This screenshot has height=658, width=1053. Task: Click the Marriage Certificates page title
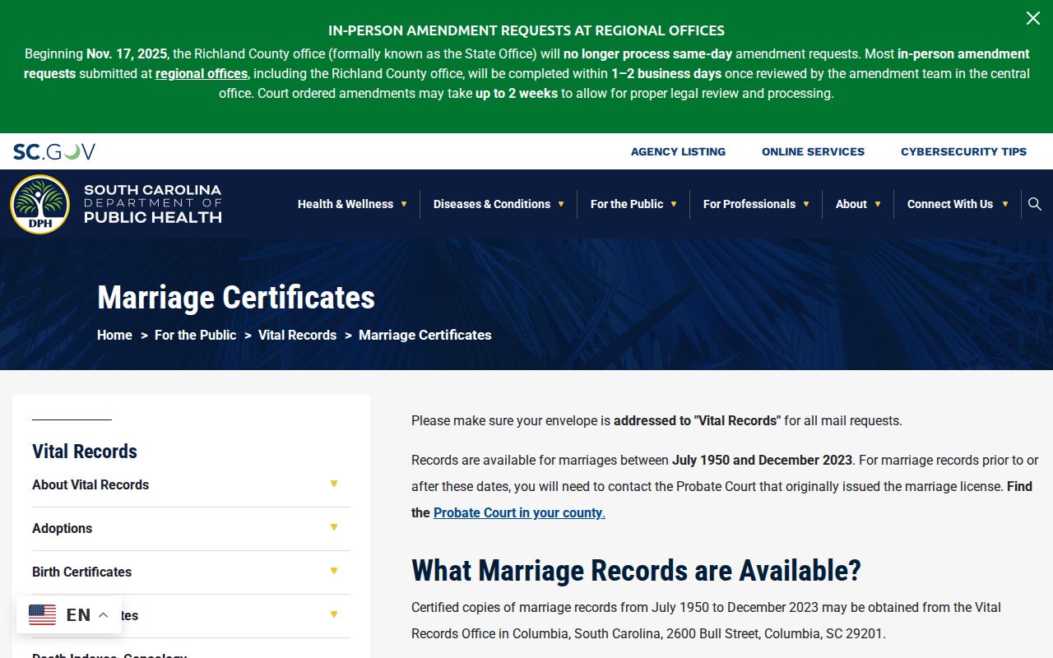236,297
